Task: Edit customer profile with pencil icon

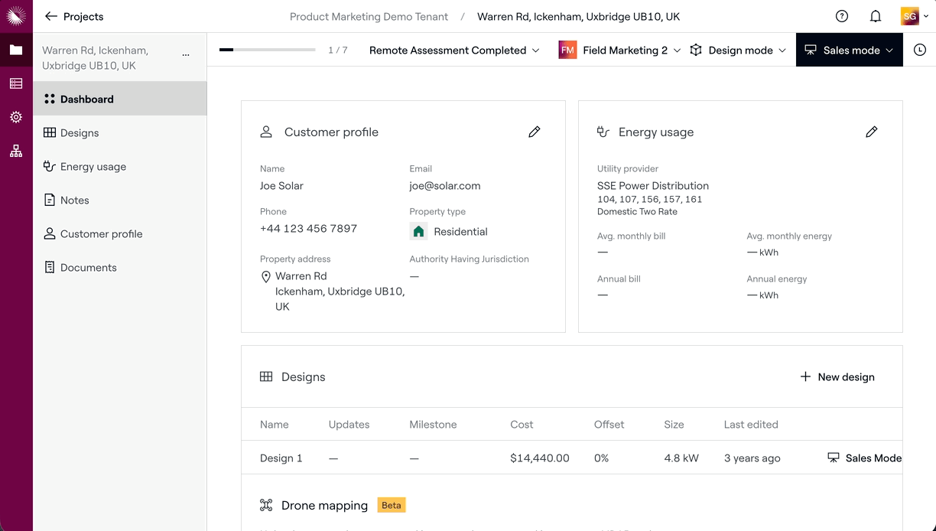Action: coord(535,132)
